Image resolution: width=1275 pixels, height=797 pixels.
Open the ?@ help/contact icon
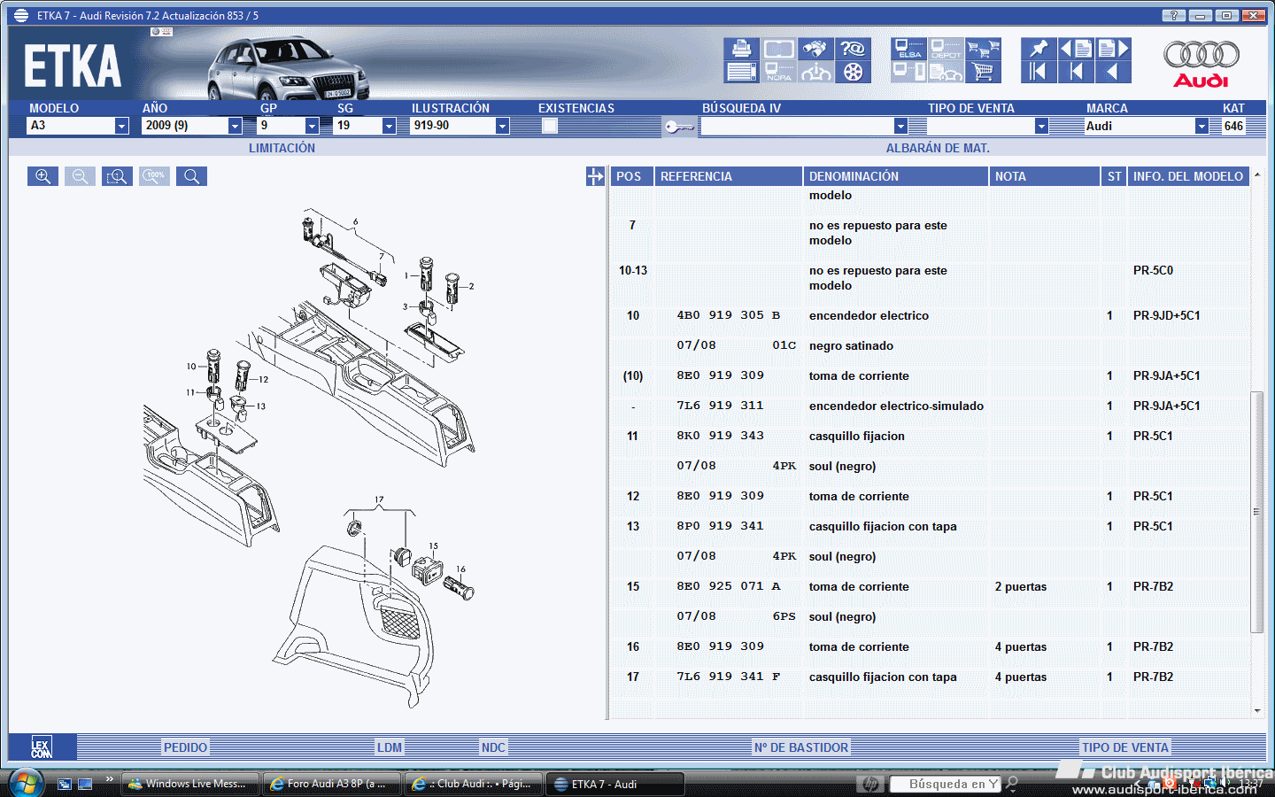(853, 49)
